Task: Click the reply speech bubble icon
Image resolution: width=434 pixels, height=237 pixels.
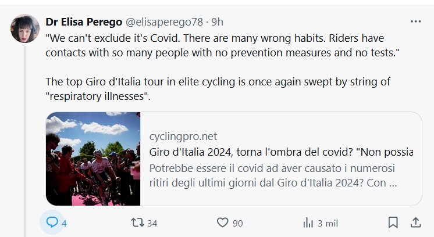Action: pos(52,222)
